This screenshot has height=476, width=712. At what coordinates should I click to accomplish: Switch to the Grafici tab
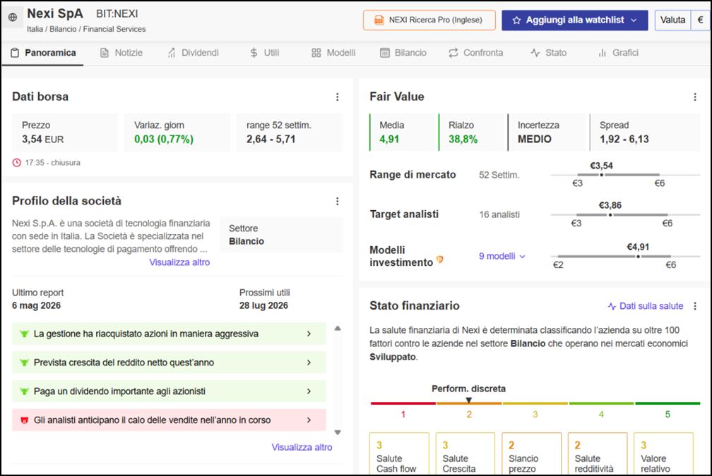(x=619, y=53)
